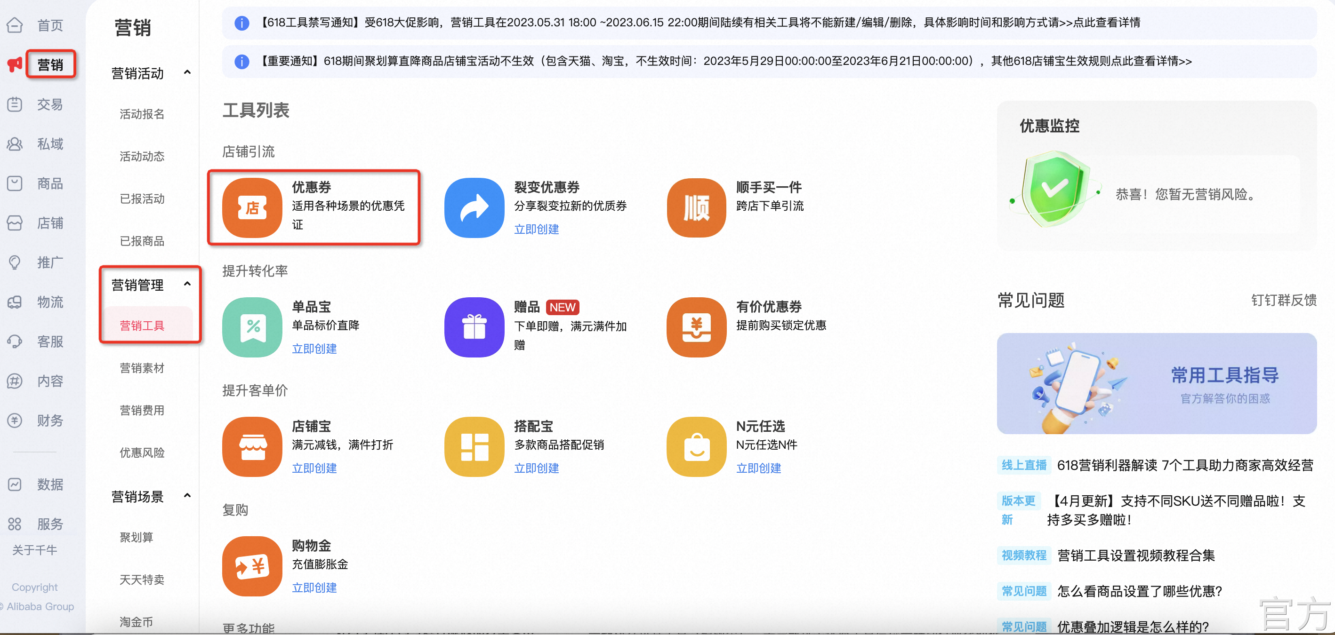The image size is (1335, 635).
Task: Click the 财务 yen coin icon
Action: (15, 420)
